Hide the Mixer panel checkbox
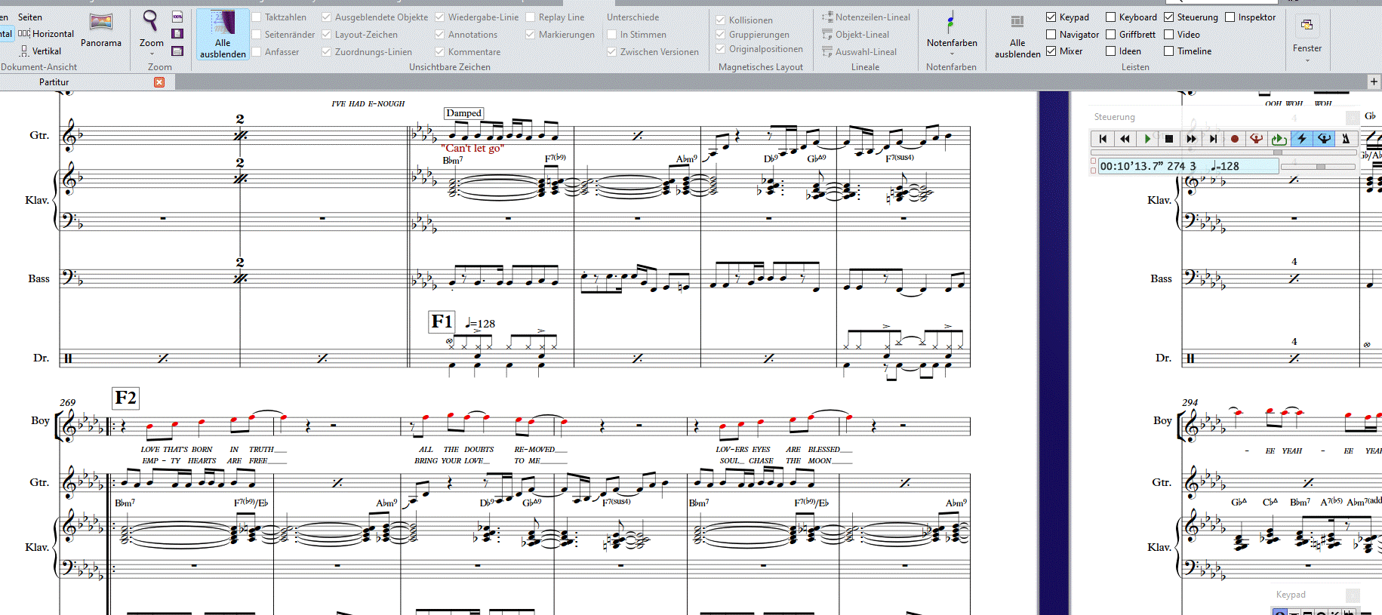The width and height of the screenshot is (1382, 615). (x=1051, y=51)
